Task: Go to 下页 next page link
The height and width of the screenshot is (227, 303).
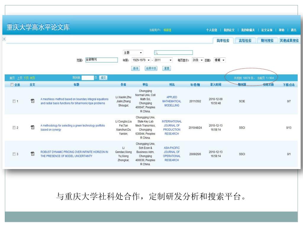Action: coord(26,78)
